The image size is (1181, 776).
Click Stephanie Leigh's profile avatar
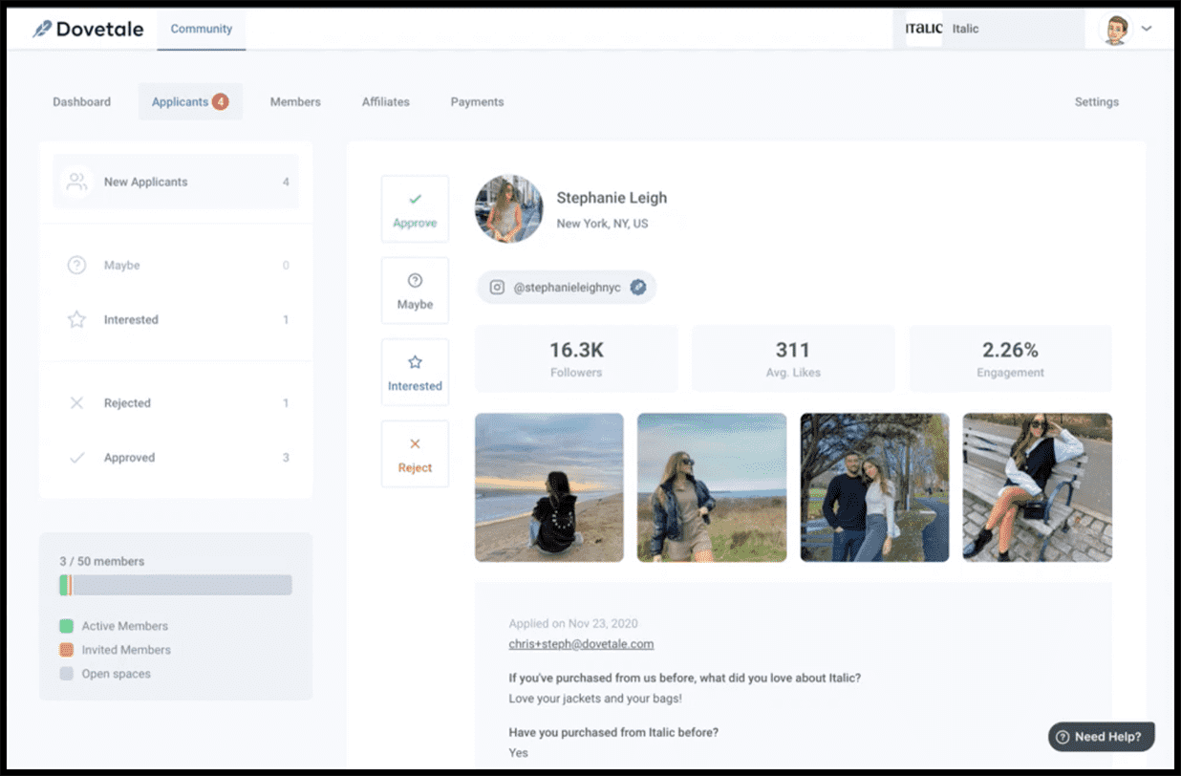pyautogui.click(x=508, y=209)
